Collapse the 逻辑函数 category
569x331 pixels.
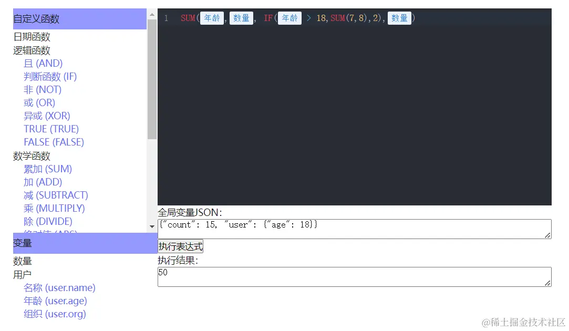click(32, 50)
